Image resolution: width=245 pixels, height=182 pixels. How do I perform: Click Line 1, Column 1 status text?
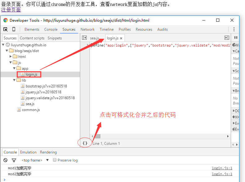(x=106, y=143)
